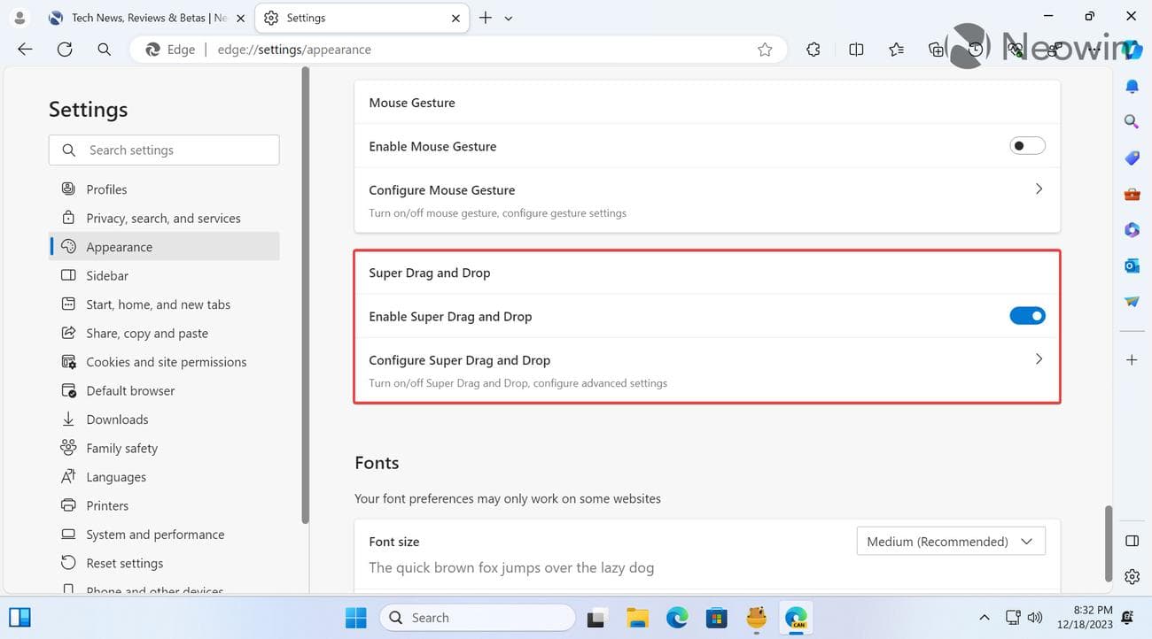Open Browser essentials heart icon
This screenshot has width=1152, height=639.
(x=1013, y=50)
